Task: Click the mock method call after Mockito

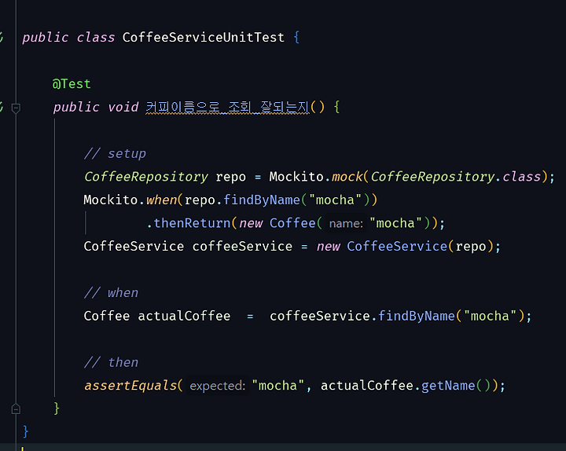Action: 347,177
